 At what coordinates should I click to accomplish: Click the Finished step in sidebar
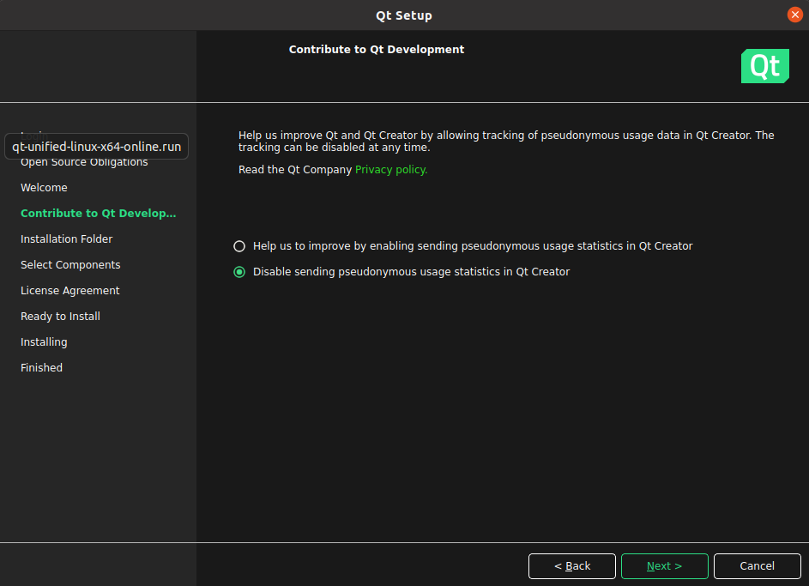[41, 368]
